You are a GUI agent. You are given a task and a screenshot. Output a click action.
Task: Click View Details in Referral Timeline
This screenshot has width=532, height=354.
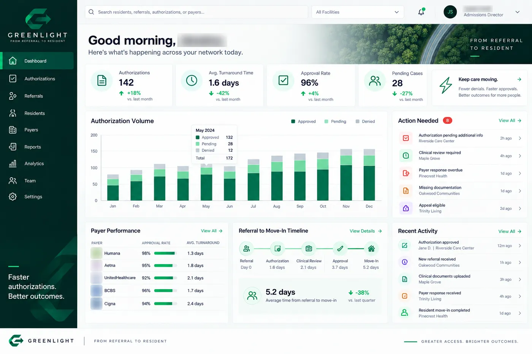pyautogui.click(x=366, y=231)
